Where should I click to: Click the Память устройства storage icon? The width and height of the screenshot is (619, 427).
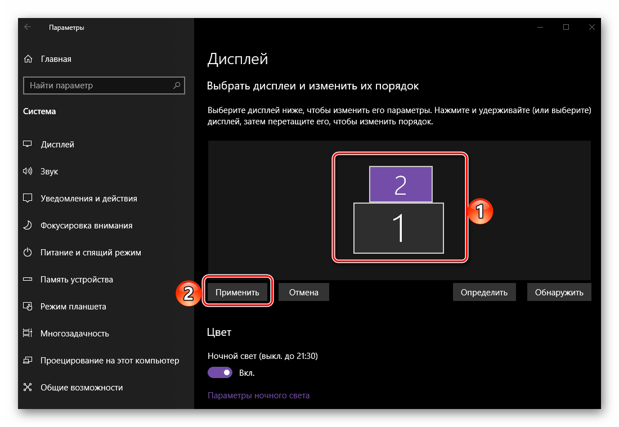28,280
